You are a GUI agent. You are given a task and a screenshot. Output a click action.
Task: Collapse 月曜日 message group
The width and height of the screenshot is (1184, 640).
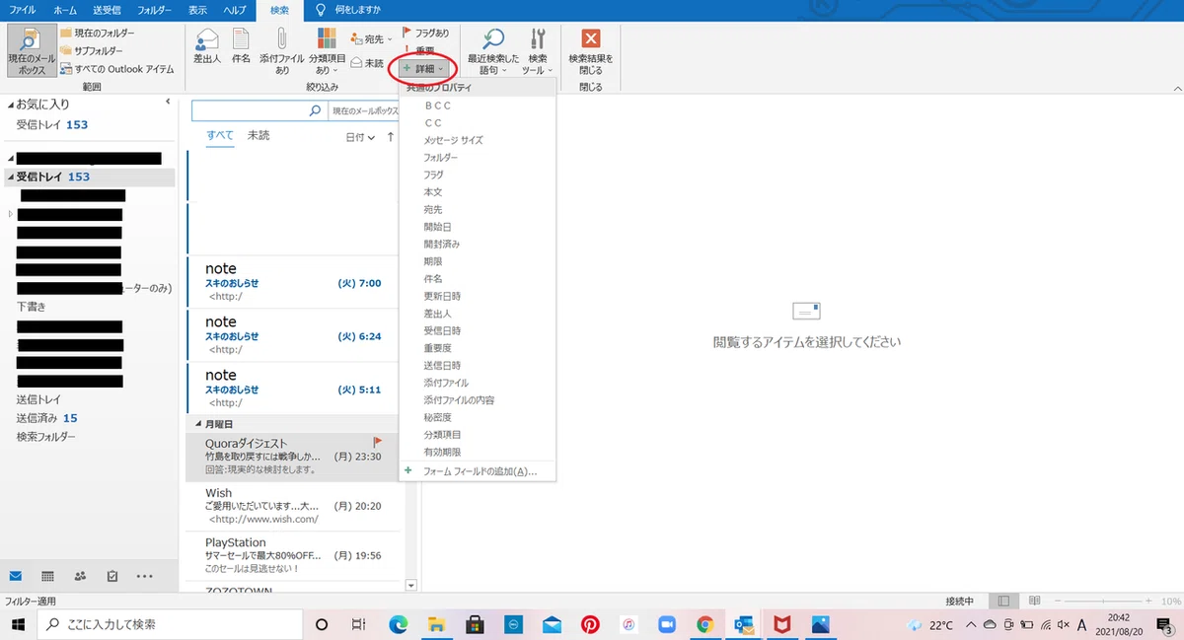(196, 423)
